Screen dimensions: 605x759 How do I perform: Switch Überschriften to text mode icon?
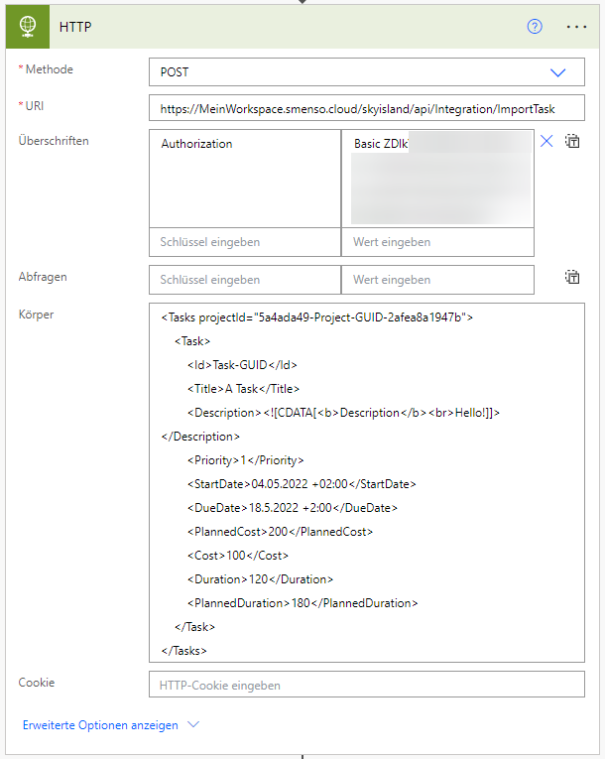pyautogui.click(x=572, y=142)
